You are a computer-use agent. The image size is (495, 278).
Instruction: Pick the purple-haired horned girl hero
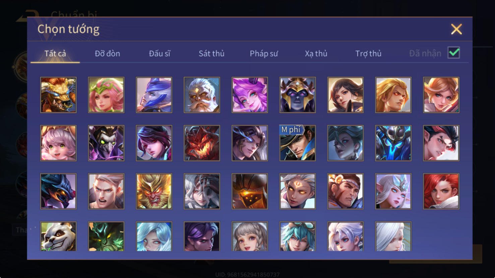point(250,95)
